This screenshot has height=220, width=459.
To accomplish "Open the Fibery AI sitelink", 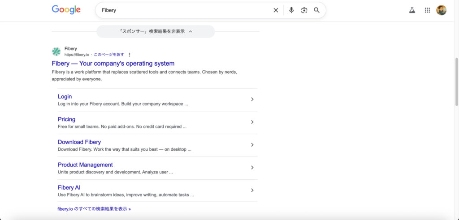I will [69, 187].
